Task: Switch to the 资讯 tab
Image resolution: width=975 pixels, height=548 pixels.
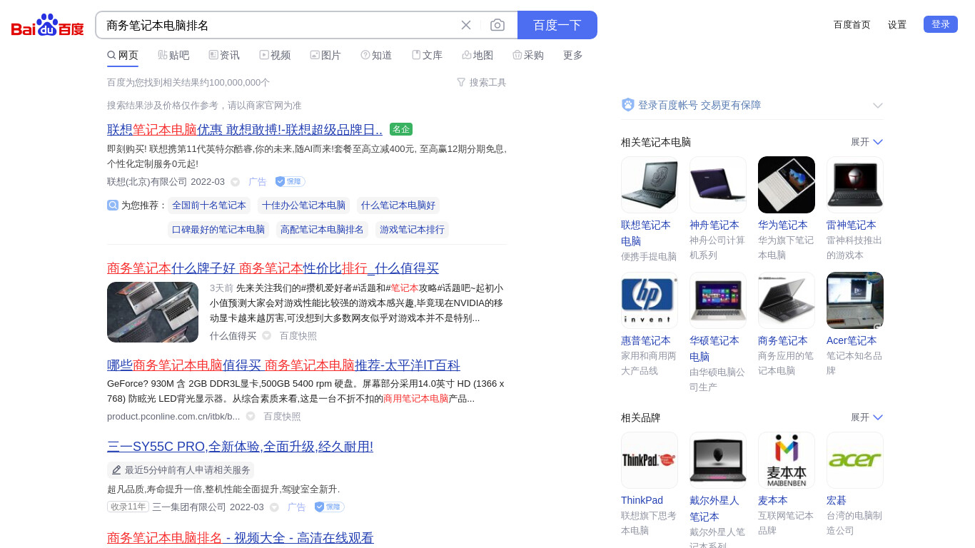Action: point(224,55)
